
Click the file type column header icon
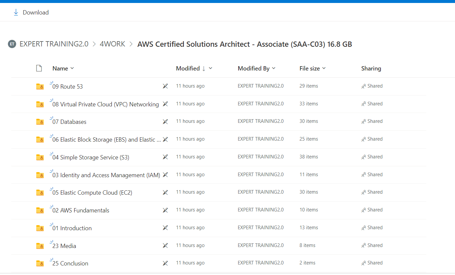coord(39,69)
